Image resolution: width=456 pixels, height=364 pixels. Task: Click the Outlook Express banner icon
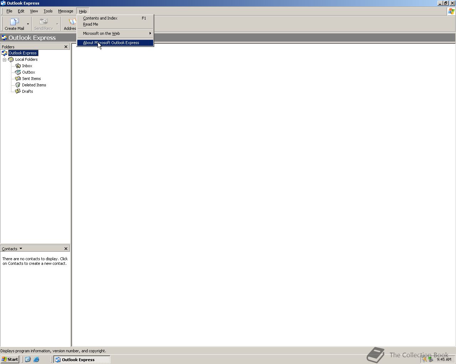click(4, 38)
